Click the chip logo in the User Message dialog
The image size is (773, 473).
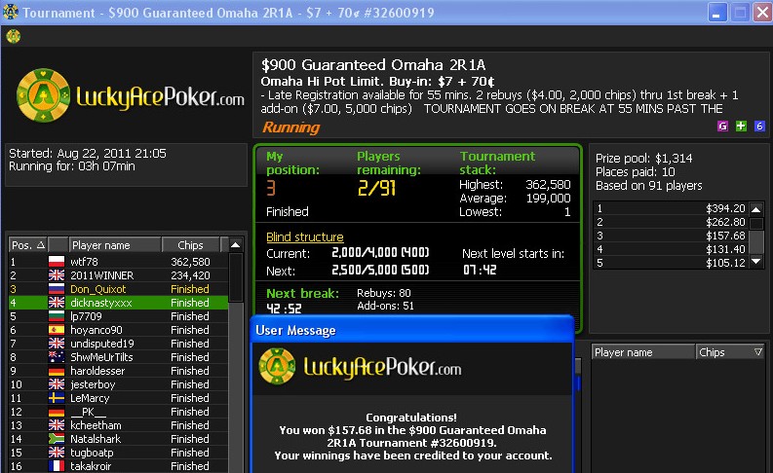click(277, 366)
